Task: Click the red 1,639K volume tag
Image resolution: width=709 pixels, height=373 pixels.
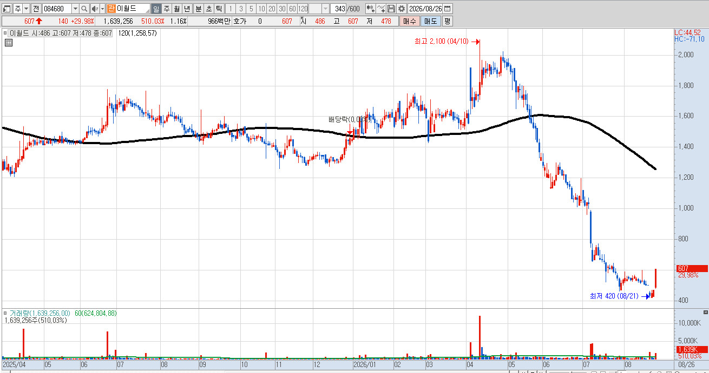Action: pos(692,349)
